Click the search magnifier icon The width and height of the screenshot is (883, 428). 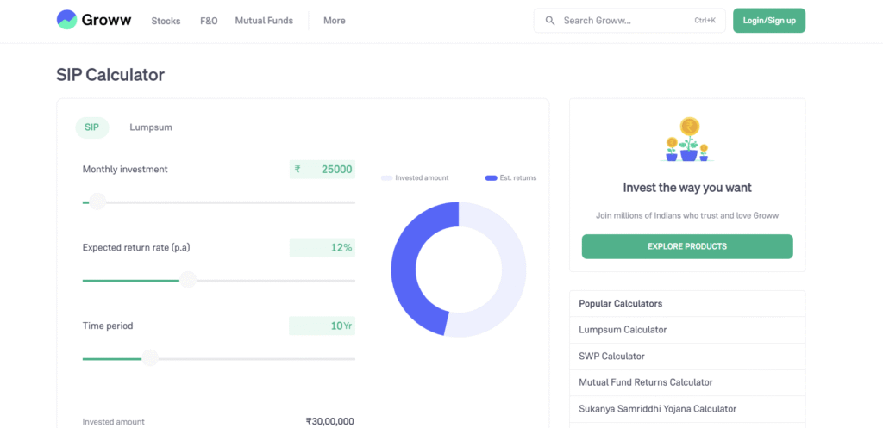click(x=549, y=21)
